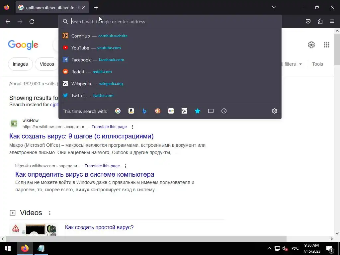The width and height of the screenshot is (340, 255).
Task: Open the list all tabs dropdown
Action: 274,7
